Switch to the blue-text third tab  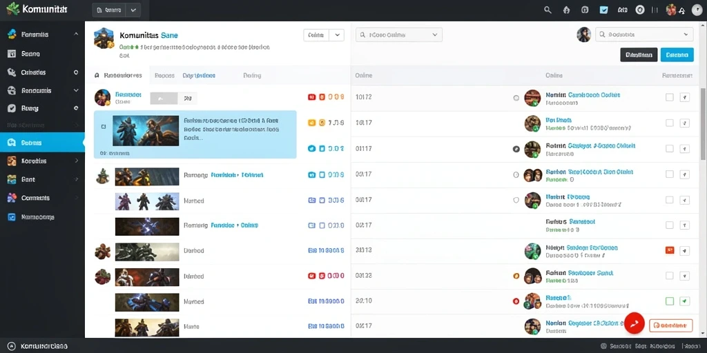tap(199, 76)
